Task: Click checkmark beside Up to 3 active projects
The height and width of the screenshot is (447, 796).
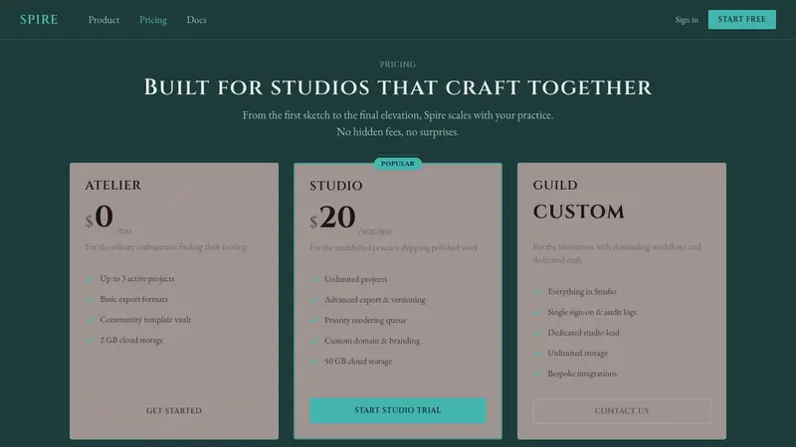Action: (x=90, y=279)
